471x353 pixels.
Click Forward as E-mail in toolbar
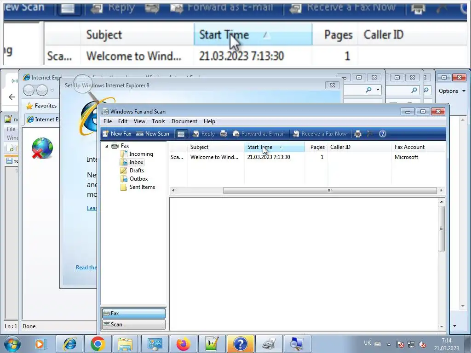click(258, 134)
